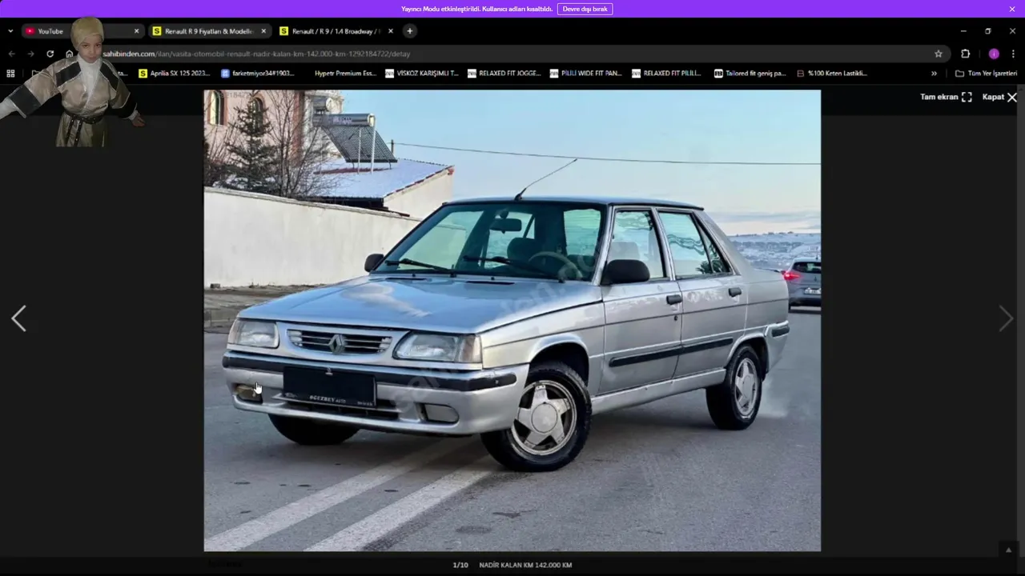1025x576 pixels.
Task: Click the 1/10 photo counter
Action: 460,565
